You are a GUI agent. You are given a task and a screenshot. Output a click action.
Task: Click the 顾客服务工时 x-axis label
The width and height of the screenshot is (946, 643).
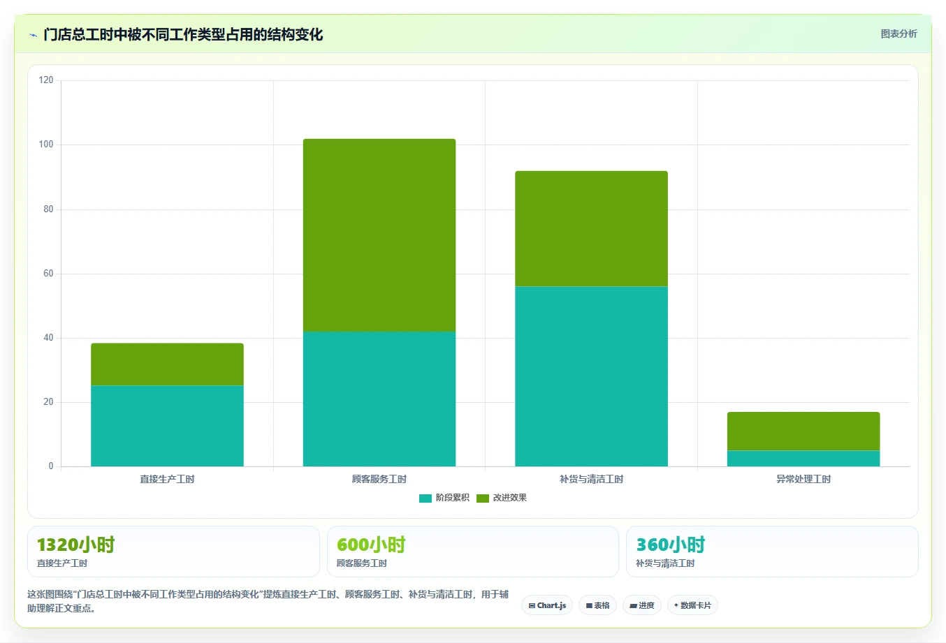click(379, 479)
